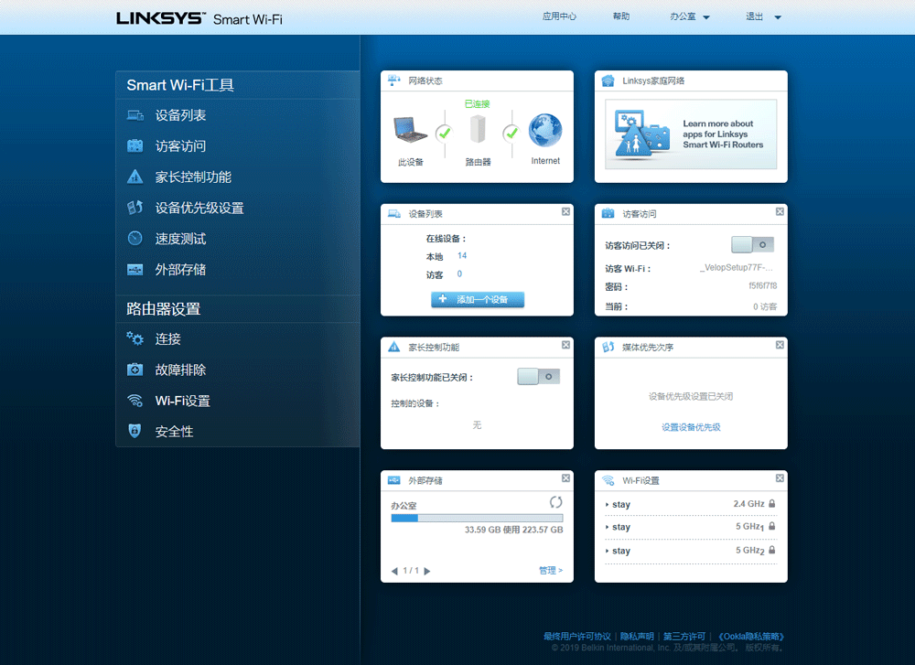Screen dimensions: 915x665
Task: Click the 家长控制功能 warning triangle sidebar icon
Action: click(135, 177)
